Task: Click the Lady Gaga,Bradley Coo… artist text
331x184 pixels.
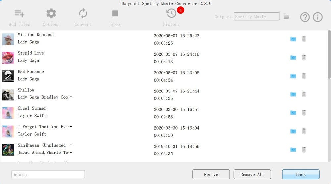Action: 45,97
